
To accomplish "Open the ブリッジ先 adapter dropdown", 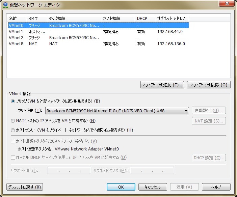I will point(117,111).
